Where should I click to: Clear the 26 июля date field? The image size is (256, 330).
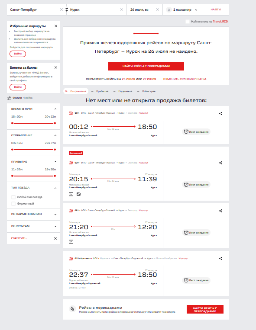(x=157, y=10)
